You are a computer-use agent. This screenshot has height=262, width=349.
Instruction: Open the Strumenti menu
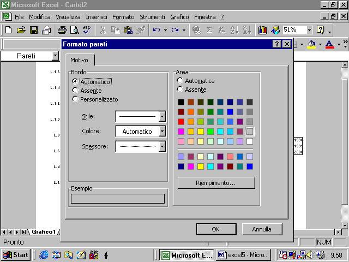pyautogui.click(x=152, y=17)
